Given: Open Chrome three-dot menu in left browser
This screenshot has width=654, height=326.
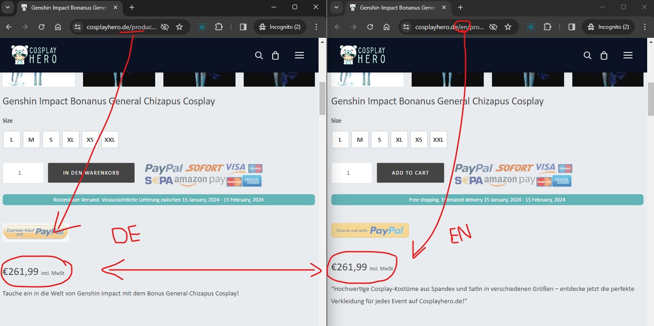Looking at the screenshot, I should pyautogui.click(x=316, y=27).
